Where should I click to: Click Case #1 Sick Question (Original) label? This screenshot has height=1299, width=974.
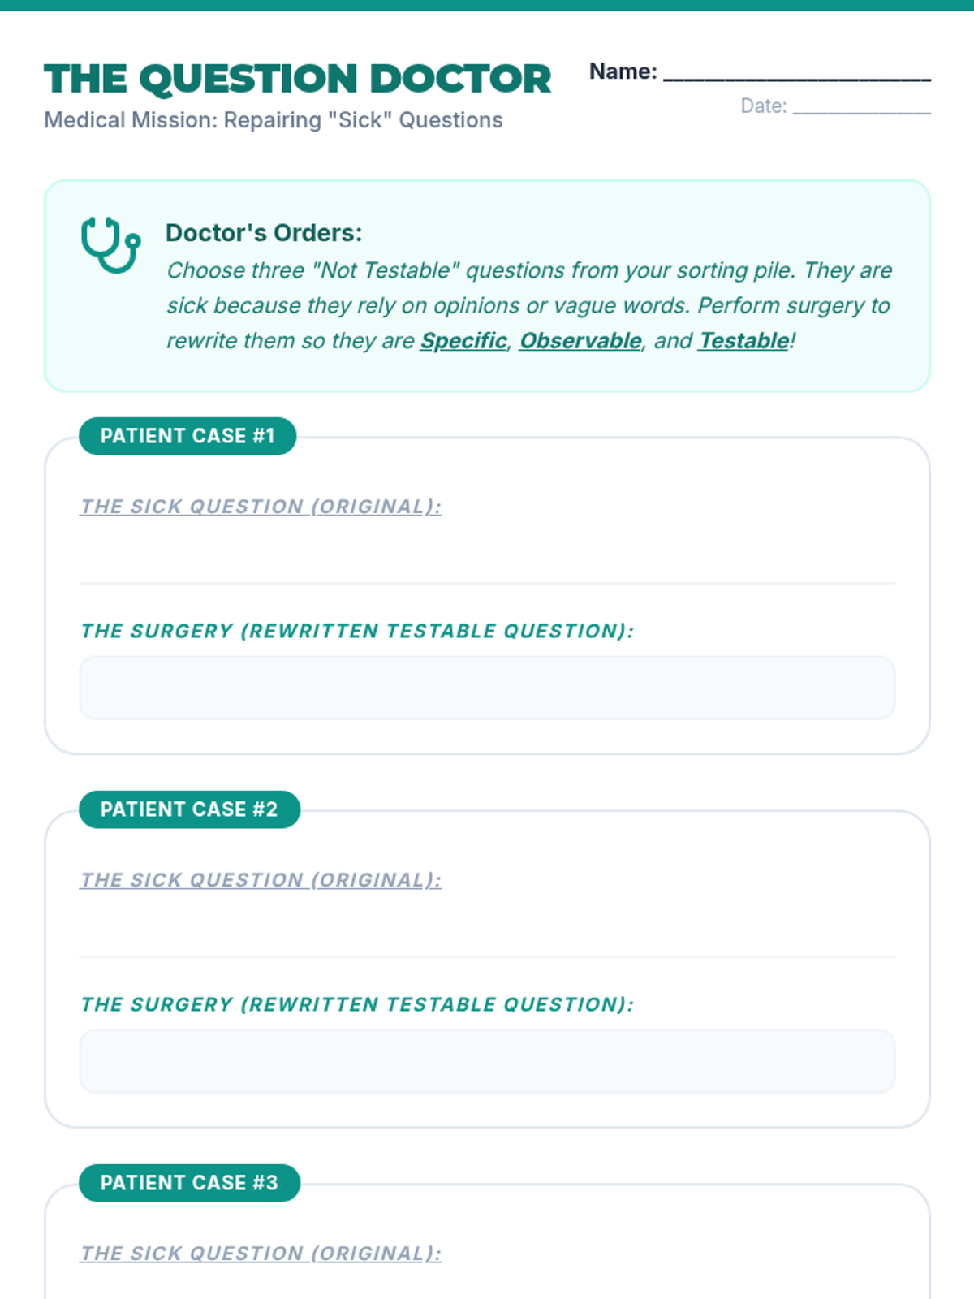tap(261, 507)
